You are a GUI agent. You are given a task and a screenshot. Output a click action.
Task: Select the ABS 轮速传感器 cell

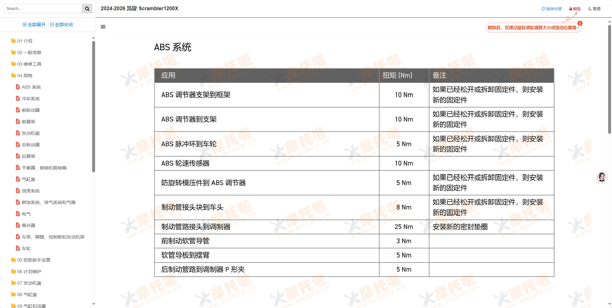267,163
